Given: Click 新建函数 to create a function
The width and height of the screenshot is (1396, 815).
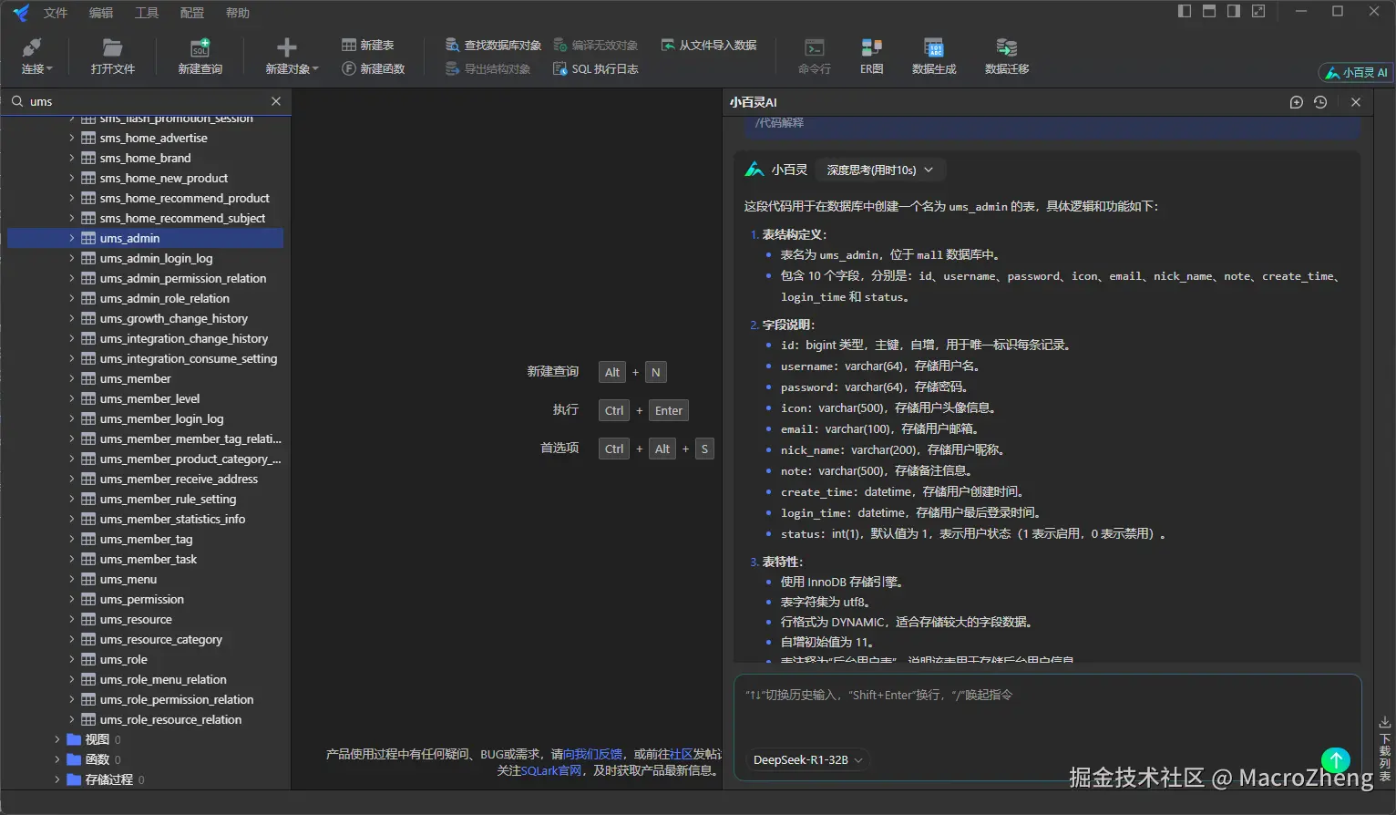Looking at the screenshot, I should click(373, 68).
